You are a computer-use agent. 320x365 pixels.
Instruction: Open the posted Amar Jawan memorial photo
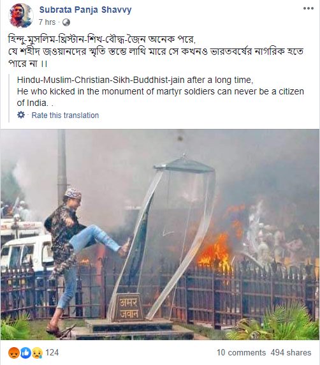pyautogui.click(x=160, y=235)
